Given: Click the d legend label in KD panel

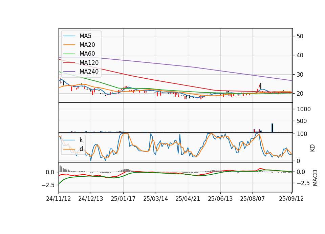Looking at the screenshot, I should pyautogui.click(x=81, y=149).
